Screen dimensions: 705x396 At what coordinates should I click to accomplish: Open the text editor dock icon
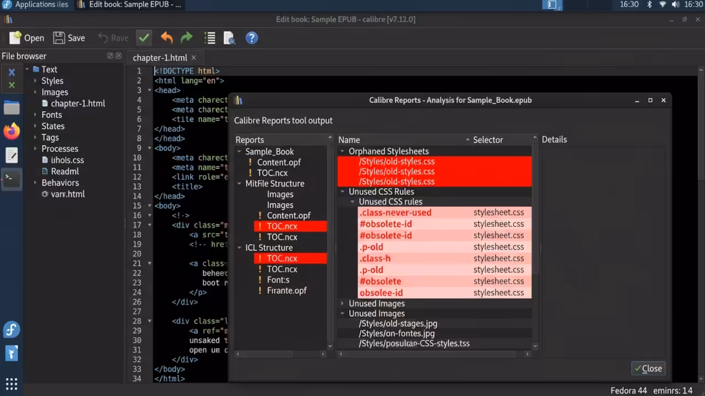(12, 155)
